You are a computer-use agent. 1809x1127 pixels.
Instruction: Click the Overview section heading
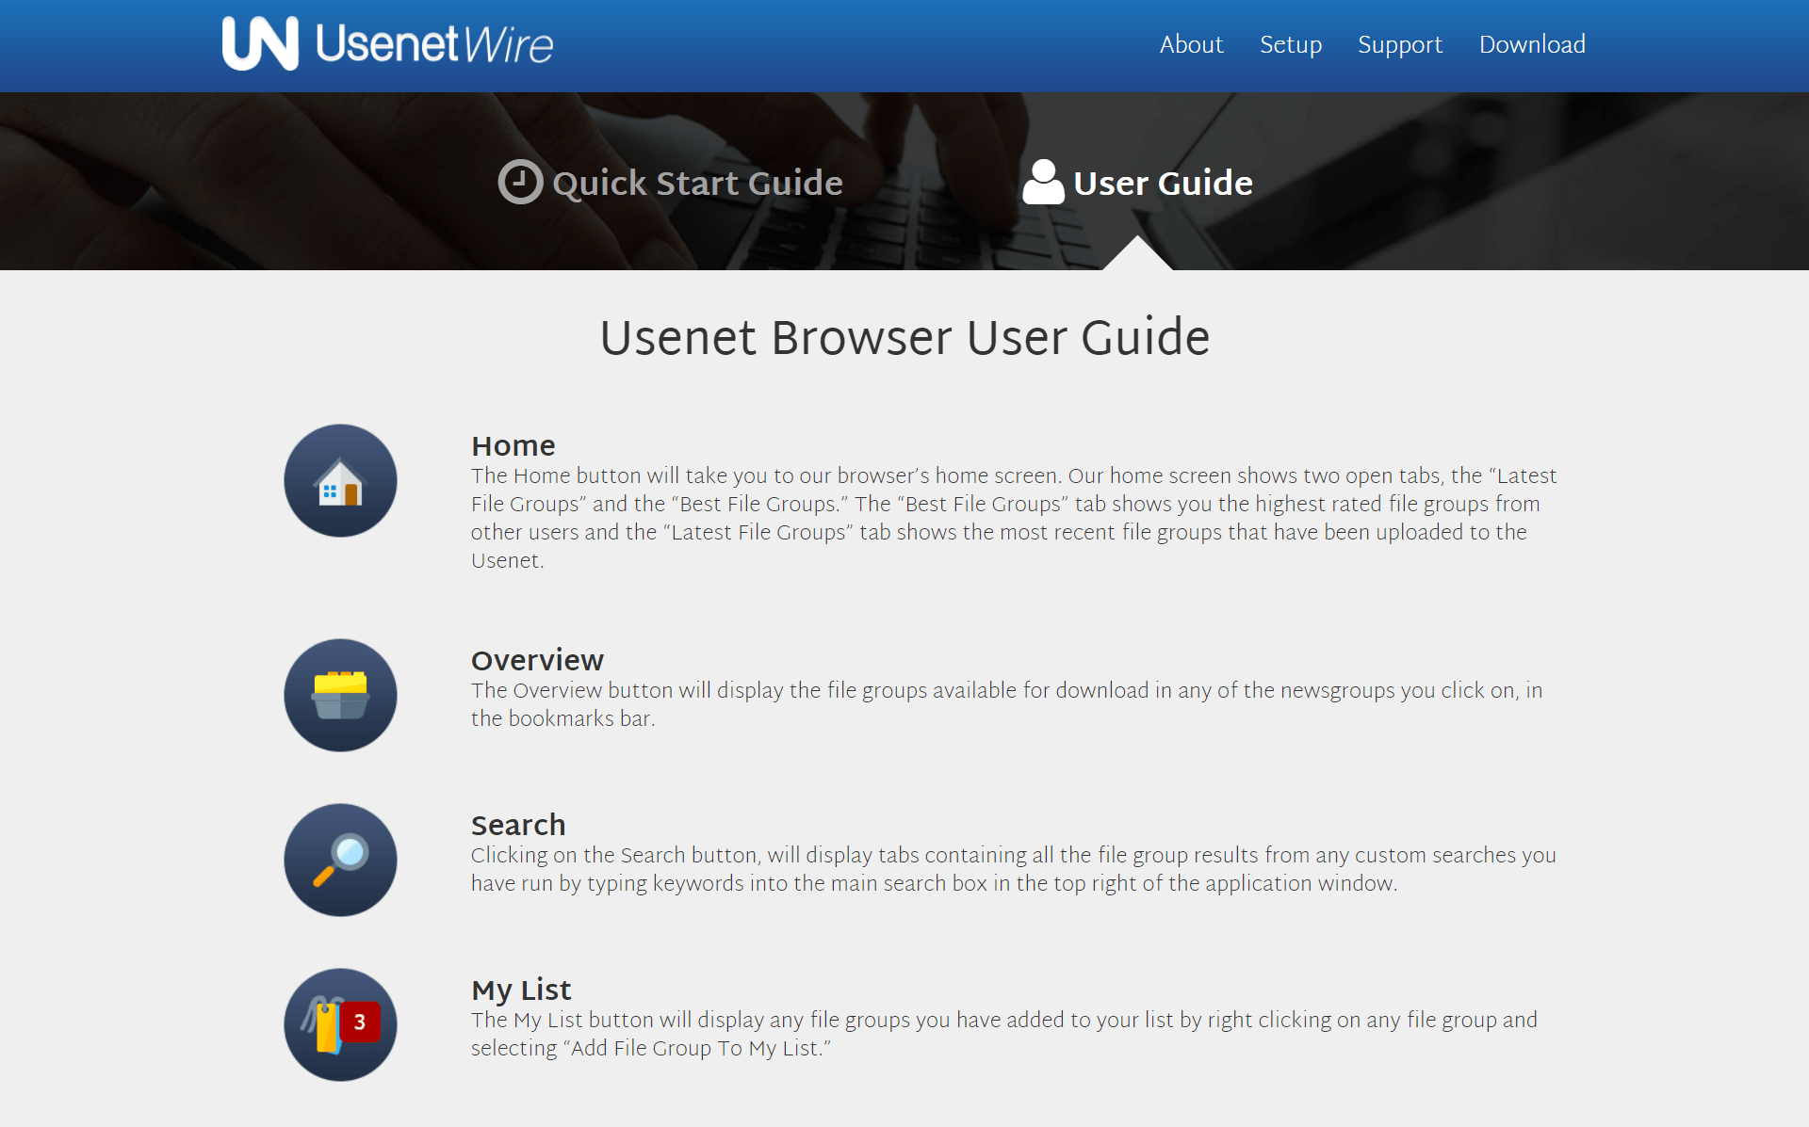(x=537, y=660)
